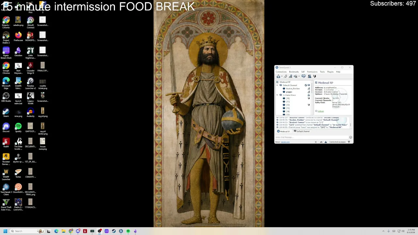Open the Rockstar Games desktop icon

click(x=6, y=159)
